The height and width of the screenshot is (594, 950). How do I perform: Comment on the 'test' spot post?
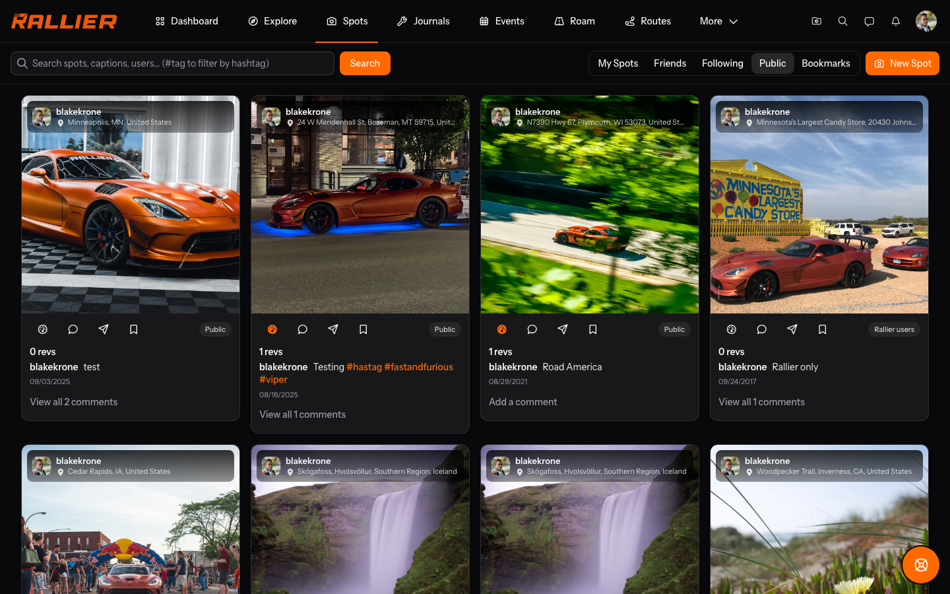pyautogui.click(x=73, y=329)
